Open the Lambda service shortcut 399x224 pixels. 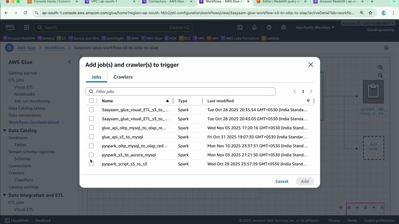tap(270, 38)
